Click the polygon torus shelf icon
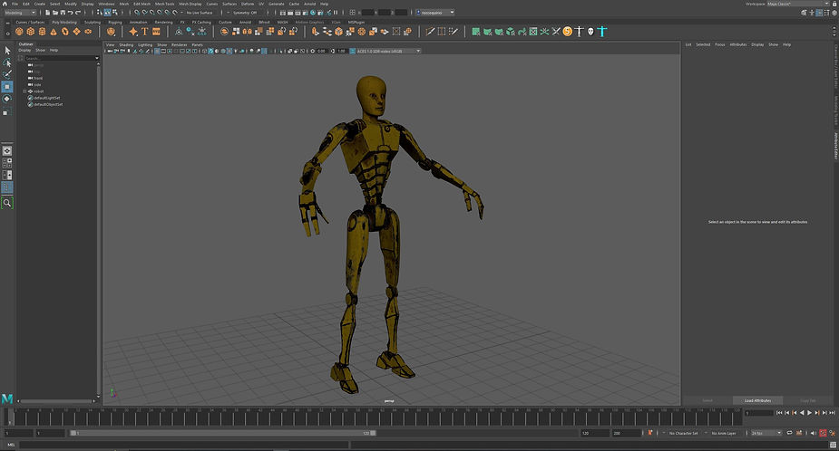This screenshot has width=839, height=451. tap(65, 32)
